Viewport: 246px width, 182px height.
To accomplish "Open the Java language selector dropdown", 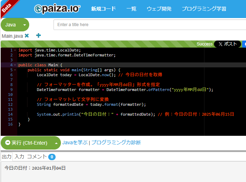I will click(15, 25).
